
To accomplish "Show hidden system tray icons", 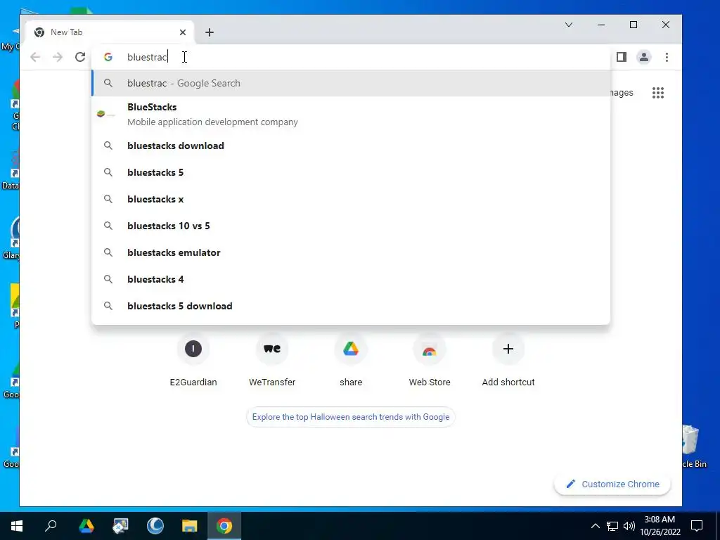I will tap(595, 526).
